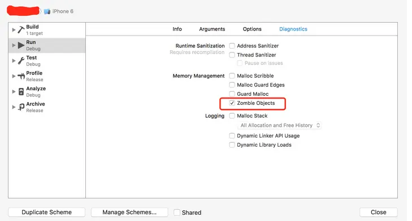The image size is (412, 221).
Task: Click the Memory Management label
Action: pos(198,76)
